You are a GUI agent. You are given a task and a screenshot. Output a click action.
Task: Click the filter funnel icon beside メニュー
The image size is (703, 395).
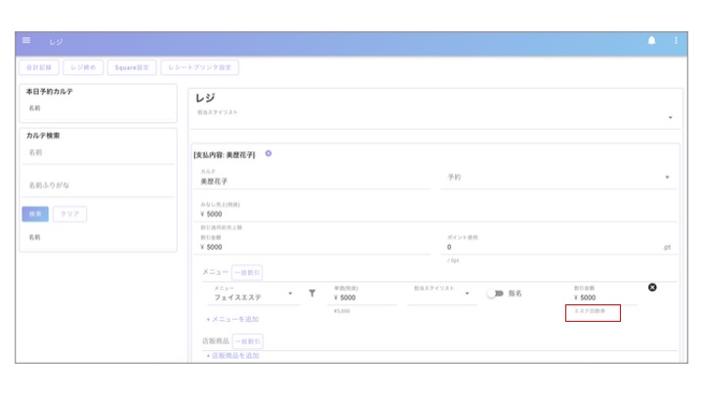point(311,293)
